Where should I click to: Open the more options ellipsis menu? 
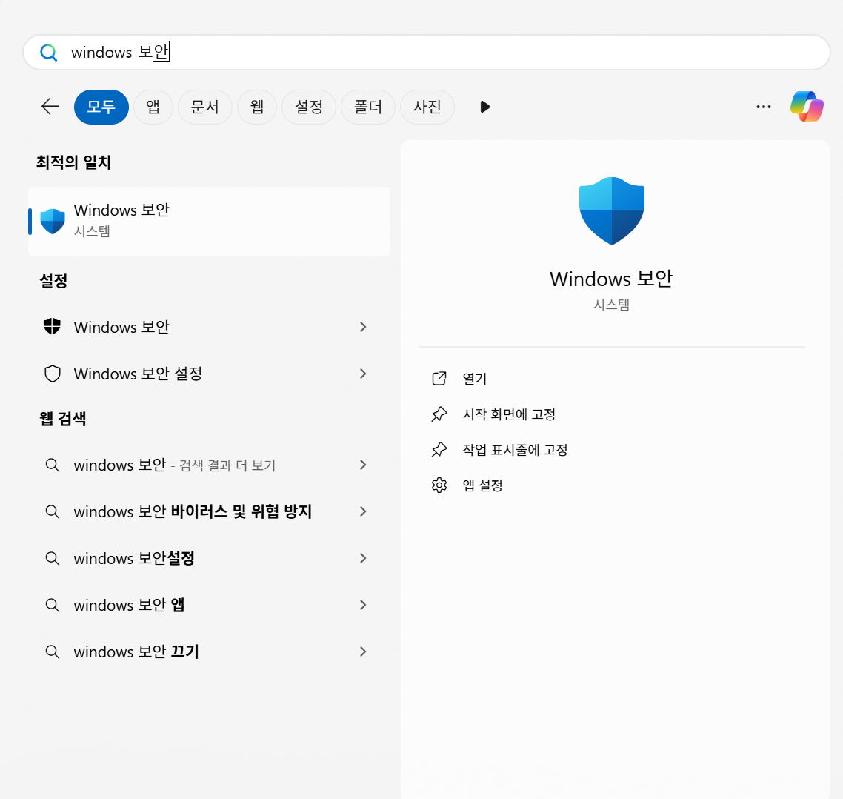[x=764, y=107]
